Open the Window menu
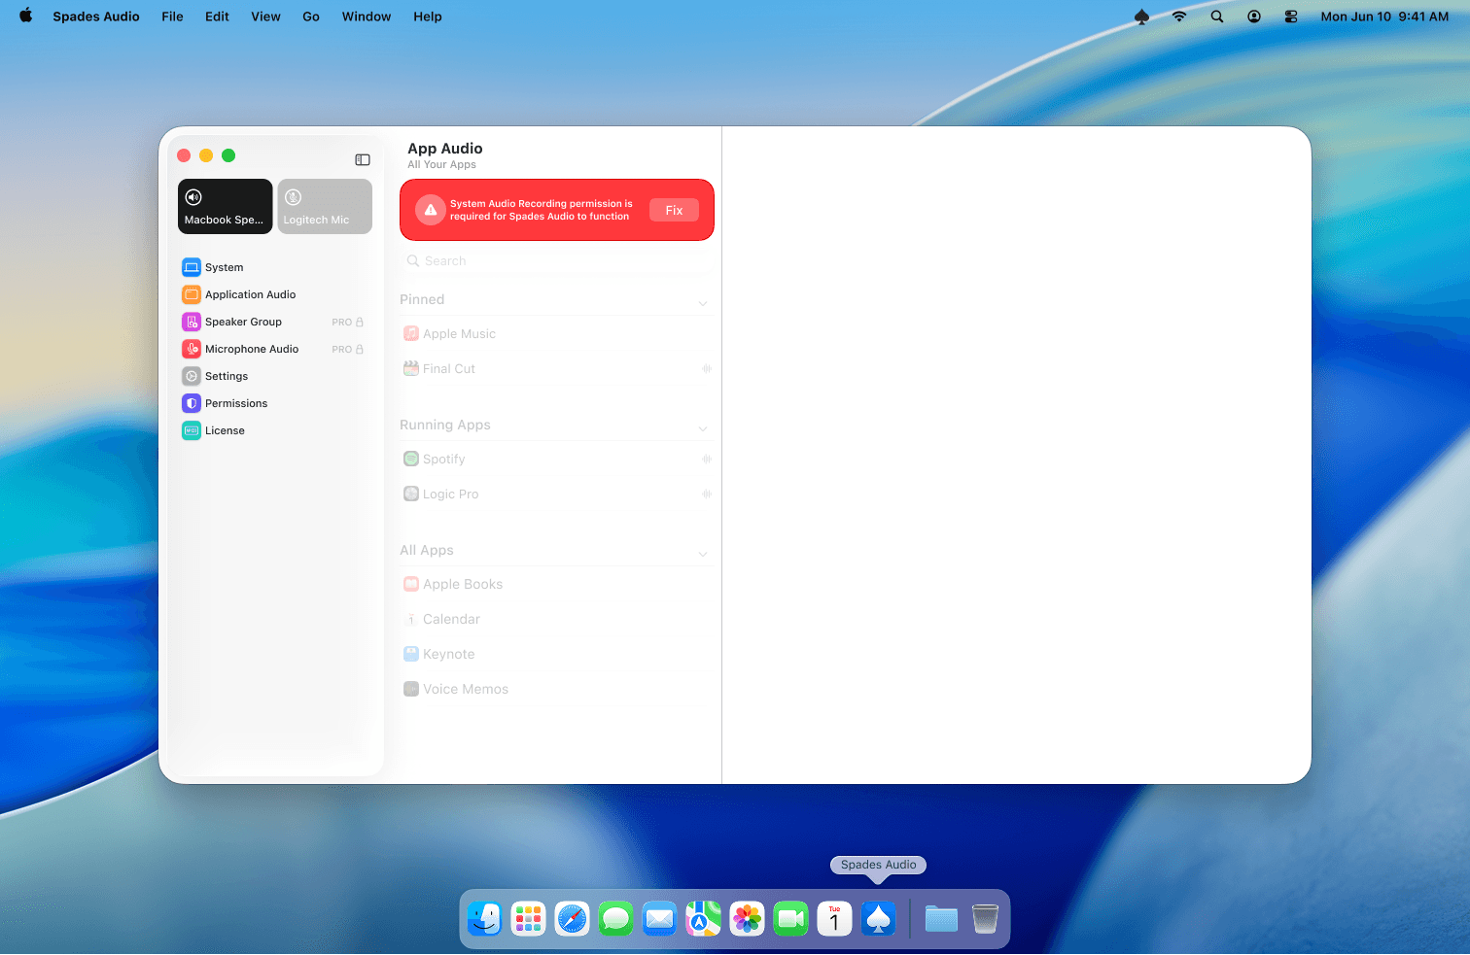 tap(366, 17)
